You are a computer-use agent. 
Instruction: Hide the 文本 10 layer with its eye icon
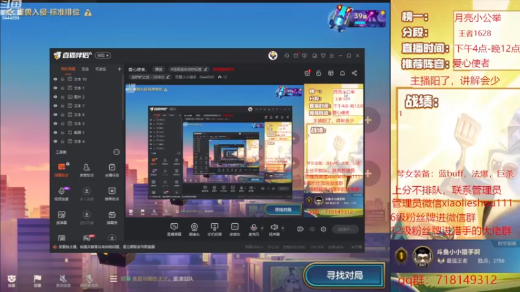pos(55,79)
